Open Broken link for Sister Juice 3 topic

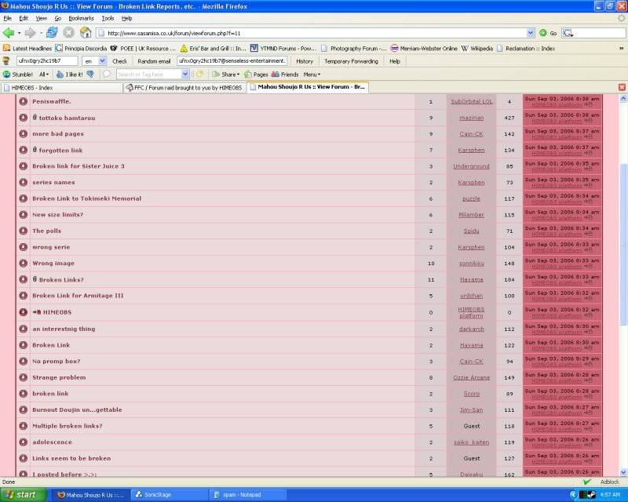pyautogui.click(x=78, y=166)
